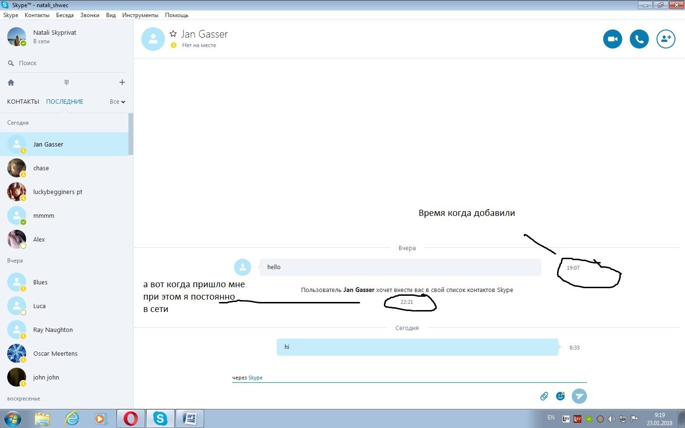The image size is (685, 428).
Task: Open the Windows Start menu
Action: tap(13, 418)
